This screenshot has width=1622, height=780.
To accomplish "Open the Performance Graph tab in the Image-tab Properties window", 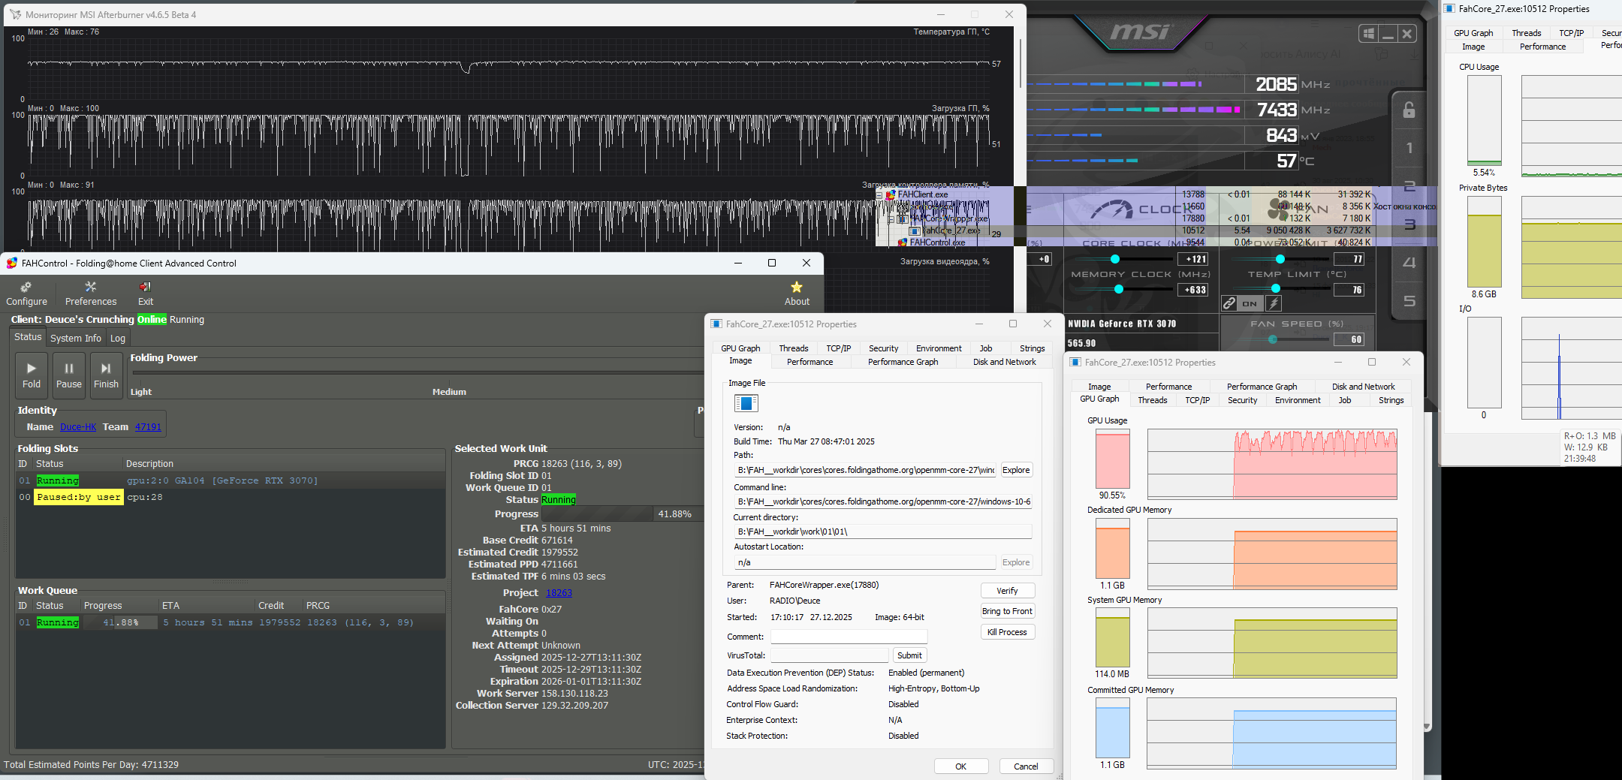I will (903, 362).
